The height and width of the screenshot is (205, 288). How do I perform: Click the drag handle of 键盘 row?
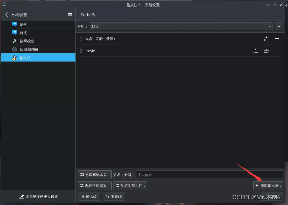click(x=81, y=38)
